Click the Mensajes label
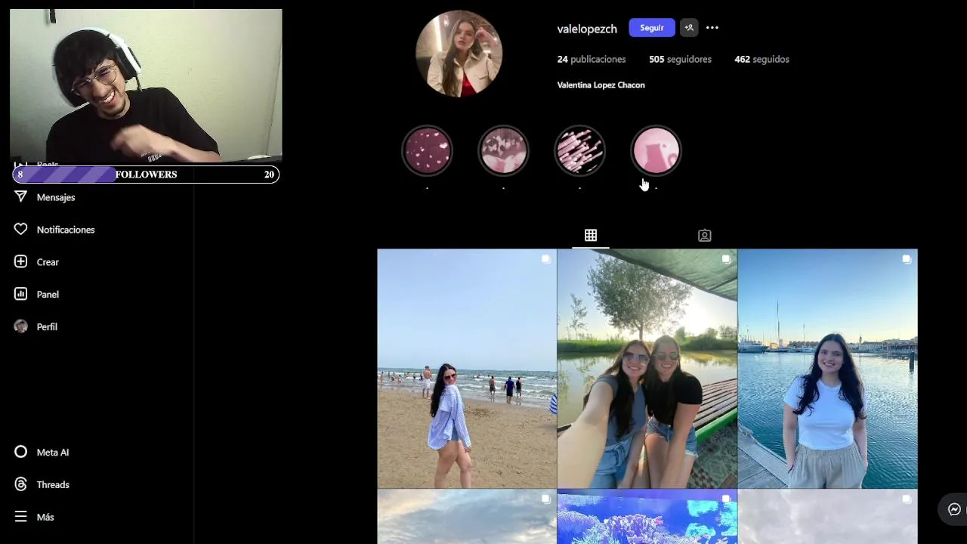The height and width of the screenshot is (544, 967). tap(56, 197)
